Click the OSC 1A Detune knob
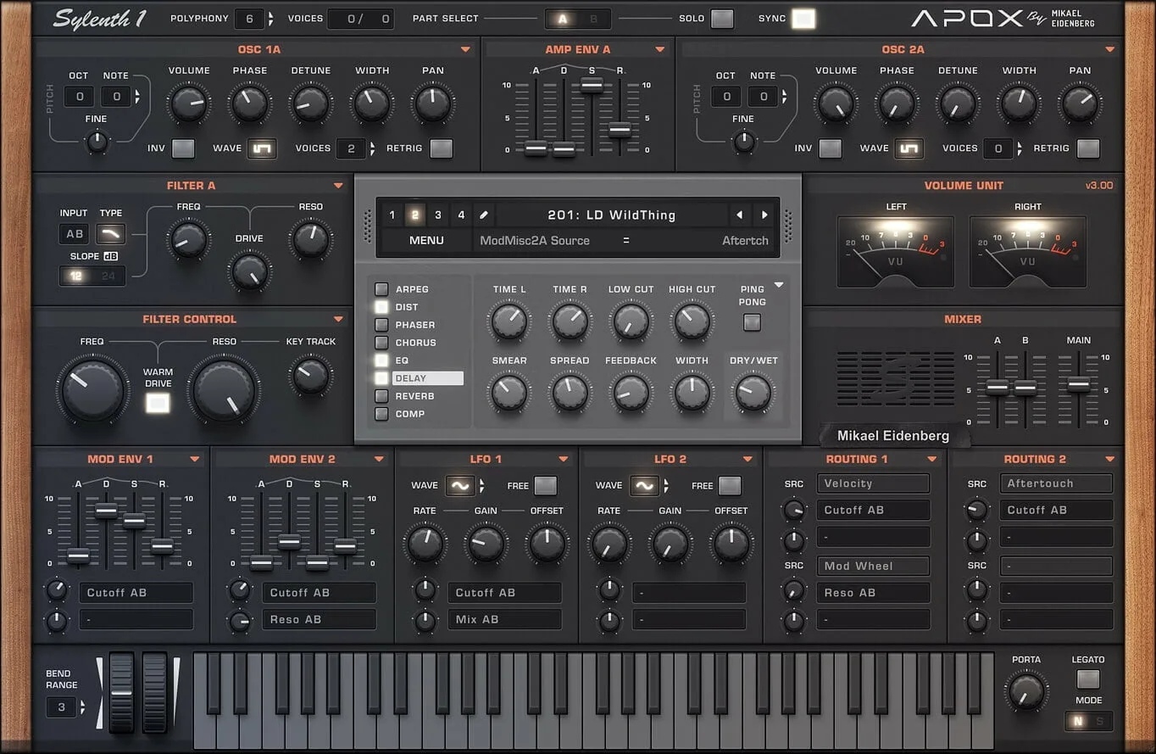The width and height of the screenshot is (1156, 754). coord(309,103)
